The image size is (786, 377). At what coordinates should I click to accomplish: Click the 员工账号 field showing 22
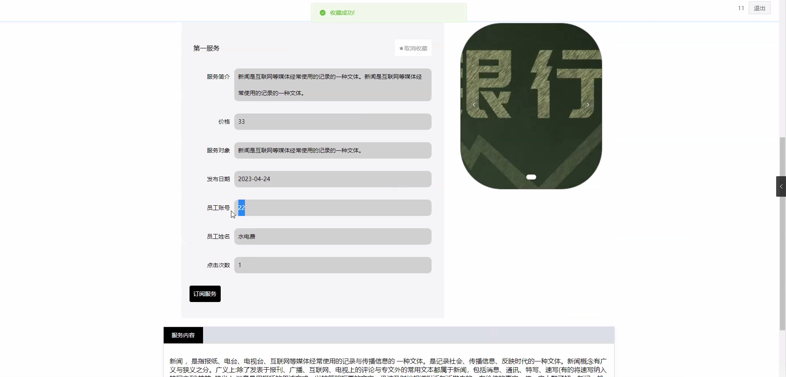tap(333, 208)
